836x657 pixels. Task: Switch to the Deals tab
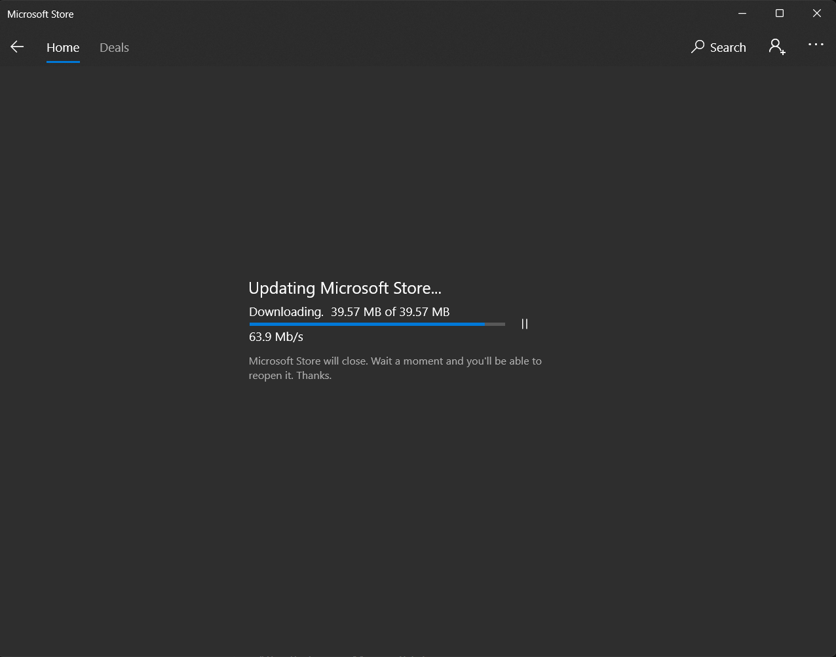[114, 47]
